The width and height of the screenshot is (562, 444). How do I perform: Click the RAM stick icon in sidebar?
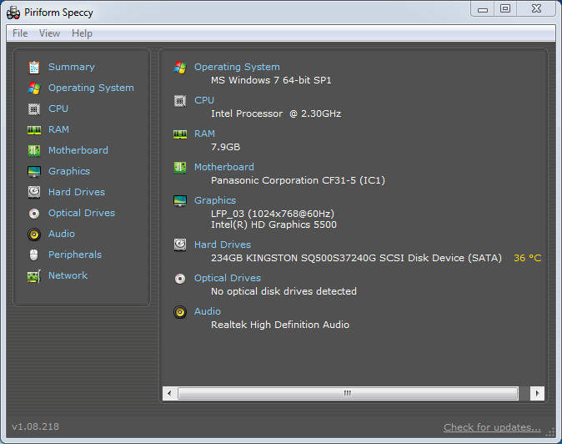pos(34,130)
